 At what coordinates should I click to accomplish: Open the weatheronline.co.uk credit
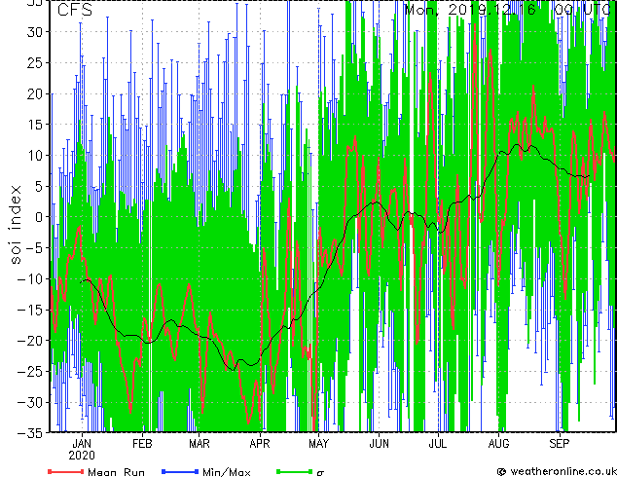coord(557,471)
